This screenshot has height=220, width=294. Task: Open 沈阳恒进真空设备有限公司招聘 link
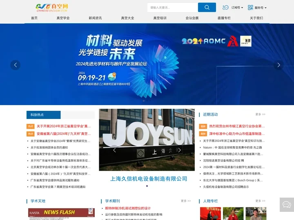tap(223, 161)
